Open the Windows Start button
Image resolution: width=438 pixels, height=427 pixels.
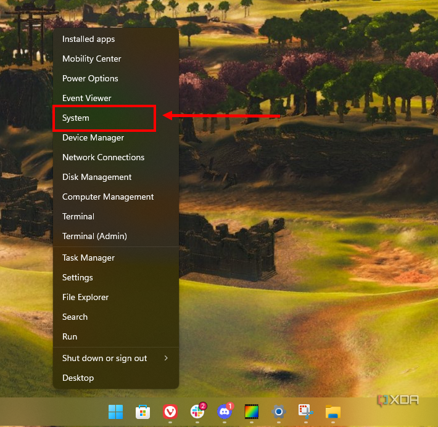(x=115, y=412)
